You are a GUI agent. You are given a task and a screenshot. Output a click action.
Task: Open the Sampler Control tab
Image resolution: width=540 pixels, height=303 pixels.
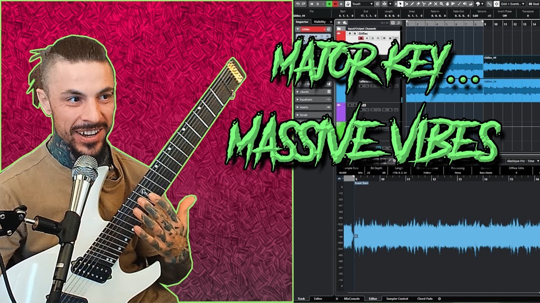point(397,299)
